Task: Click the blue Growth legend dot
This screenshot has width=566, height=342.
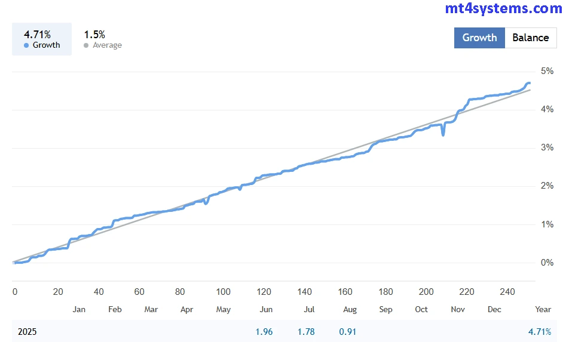Action: (26, 45)
